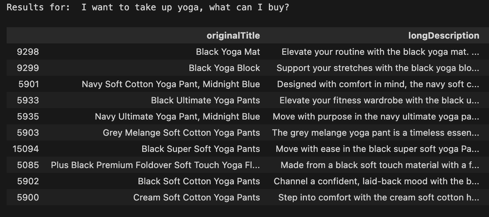Click row index 5935
The width and height of the screenshot is (489, 217).
coord(28,117)
